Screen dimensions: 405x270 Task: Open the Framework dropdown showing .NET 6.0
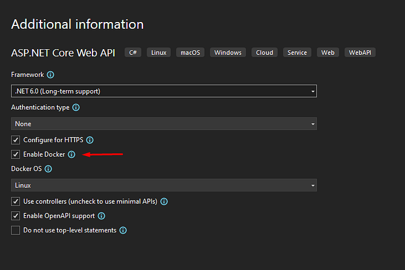[164, 91]
